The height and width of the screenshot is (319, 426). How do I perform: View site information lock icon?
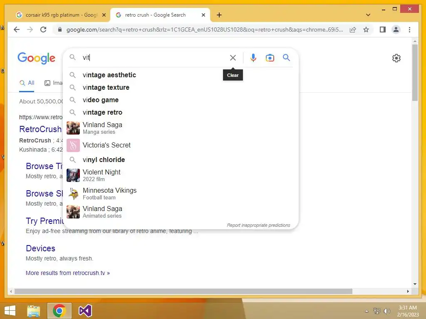coord(60,29)
